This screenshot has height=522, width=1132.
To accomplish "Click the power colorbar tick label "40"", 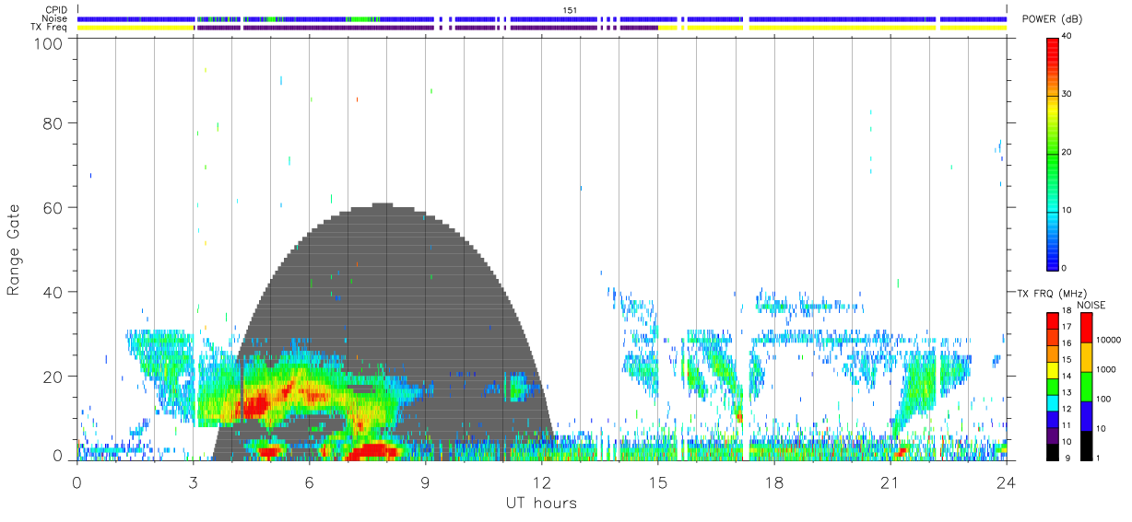I will (x=1067, y=37).
